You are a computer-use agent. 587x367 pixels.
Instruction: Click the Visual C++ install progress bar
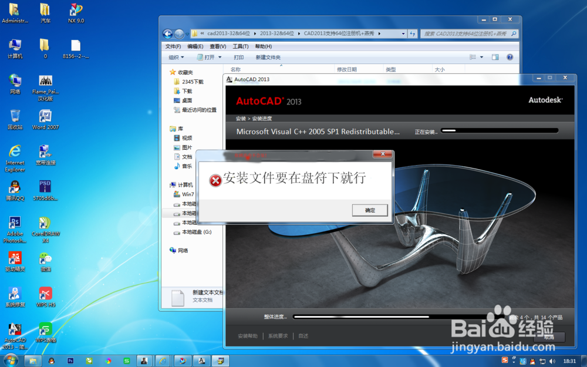click(x=500, y=131)
